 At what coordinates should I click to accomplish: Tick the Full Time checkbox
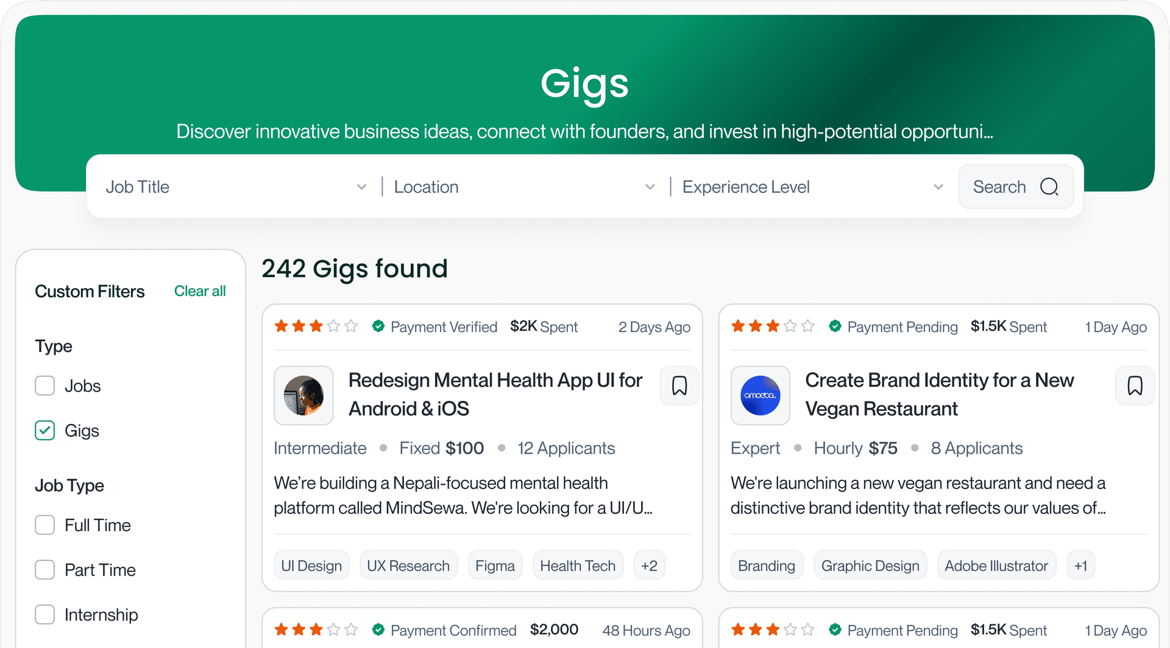click(45, 525)
